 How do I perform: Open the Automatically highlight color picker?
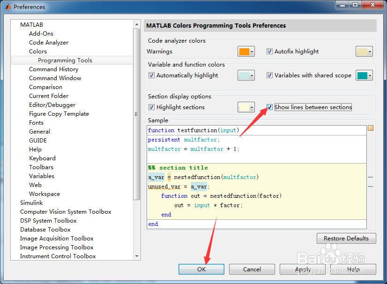click(x=246, y=75)
